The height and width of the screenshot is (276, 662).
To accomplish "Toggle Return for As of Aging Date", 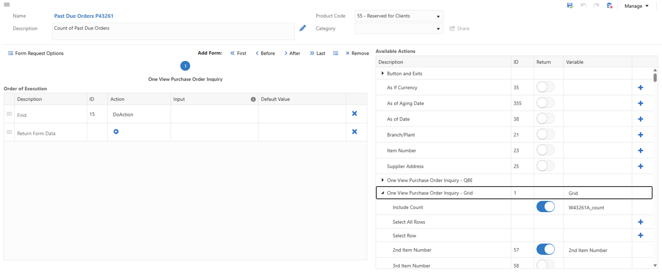I will point(545,103).
